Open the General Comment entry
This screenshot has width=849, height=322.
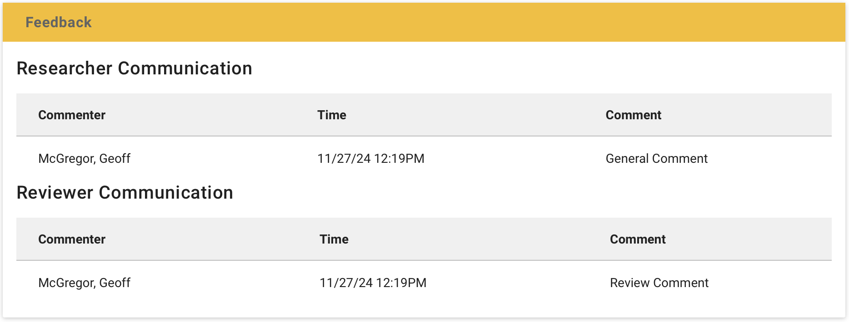(657, 158)
